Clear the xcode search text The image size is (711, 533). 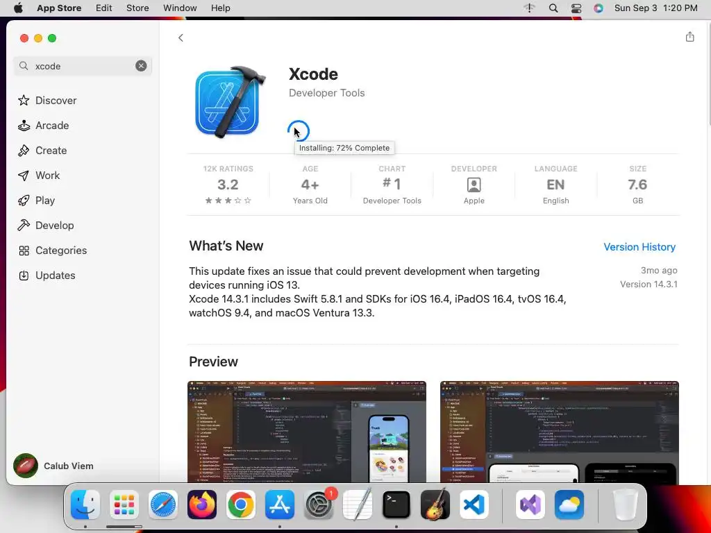point(141,66)
